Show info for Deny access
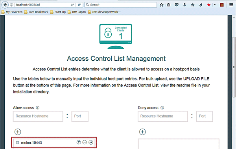Viewport: 236px width, 149px height. pyautogui.click(x=162, y=108)
